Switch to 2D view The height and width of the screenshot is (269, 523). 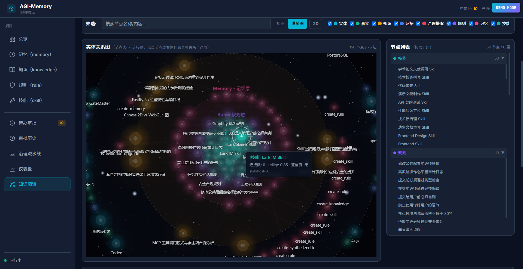pos(316,24)
